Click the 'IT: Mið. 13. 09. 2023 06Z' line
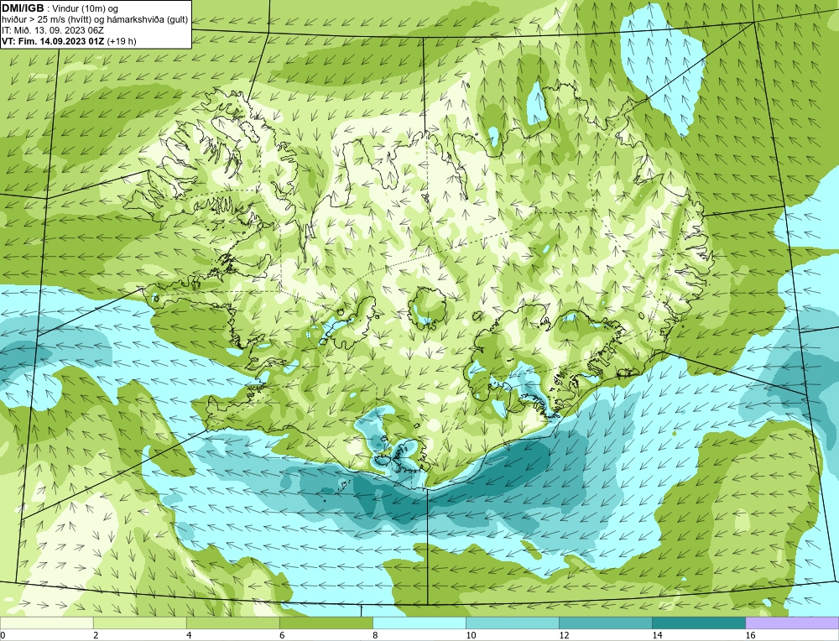 [52, 30]
